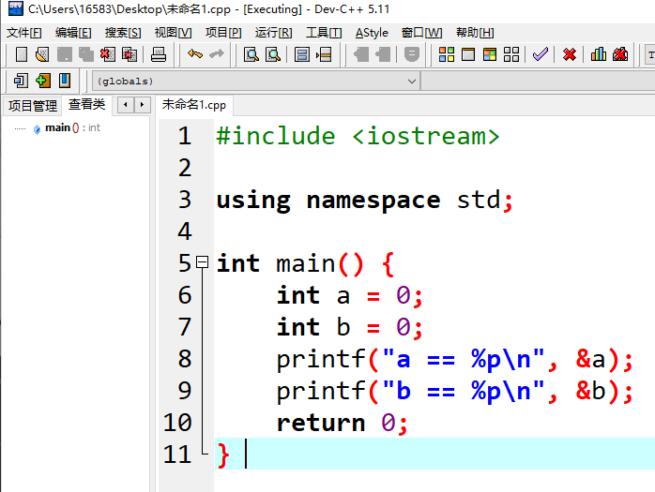Open the 搜索[S] menu

[x=123, y=33]
